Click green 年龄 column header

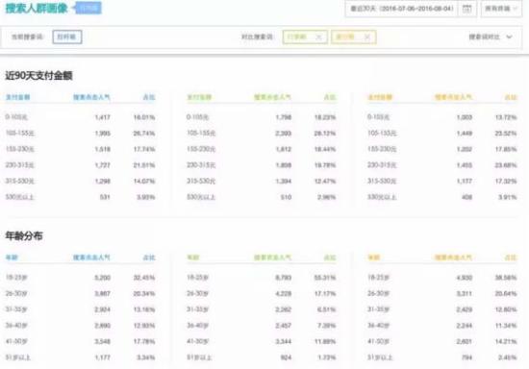[192, 258]
